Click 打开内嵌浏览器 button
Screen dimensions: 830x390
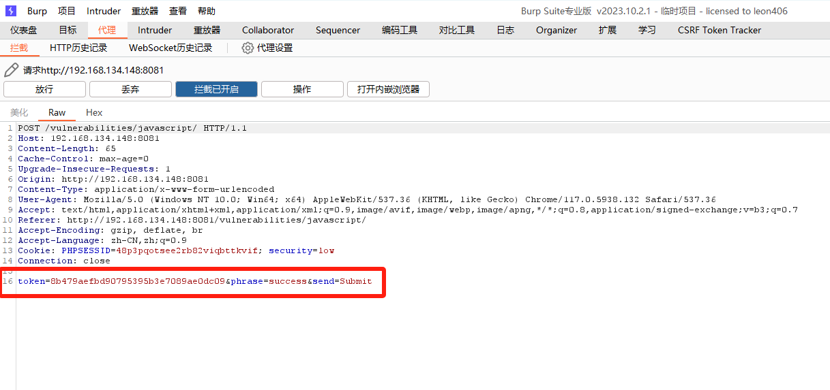click(x=388, y=89)
